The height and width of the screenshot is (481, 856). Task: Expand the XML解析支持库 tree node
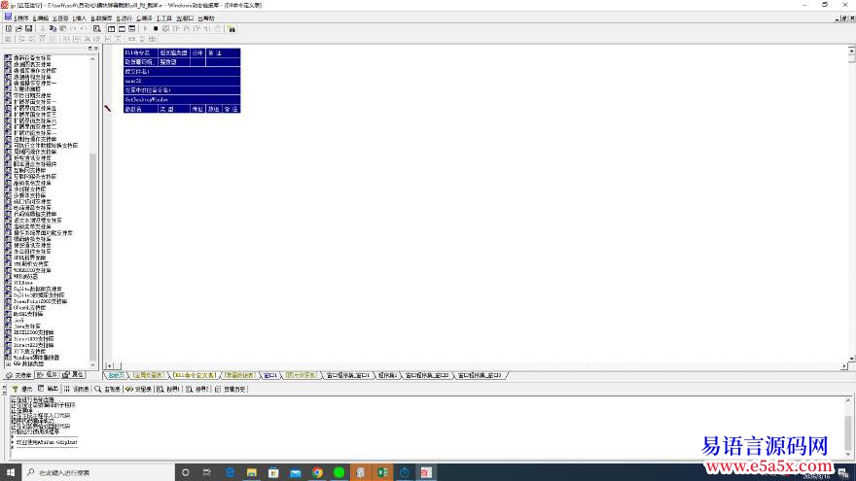[x=9, y=263]
